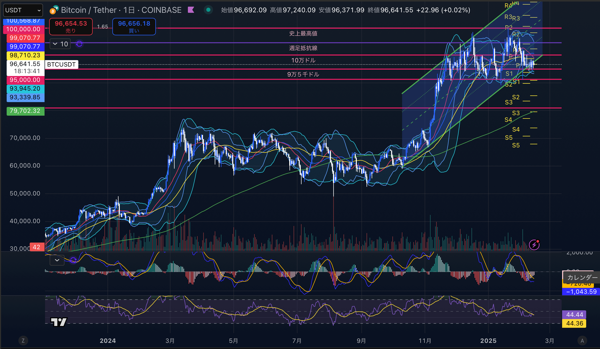Click the pink flag icon beside COINBASE
600x349 pixels.
click(191, 10)
